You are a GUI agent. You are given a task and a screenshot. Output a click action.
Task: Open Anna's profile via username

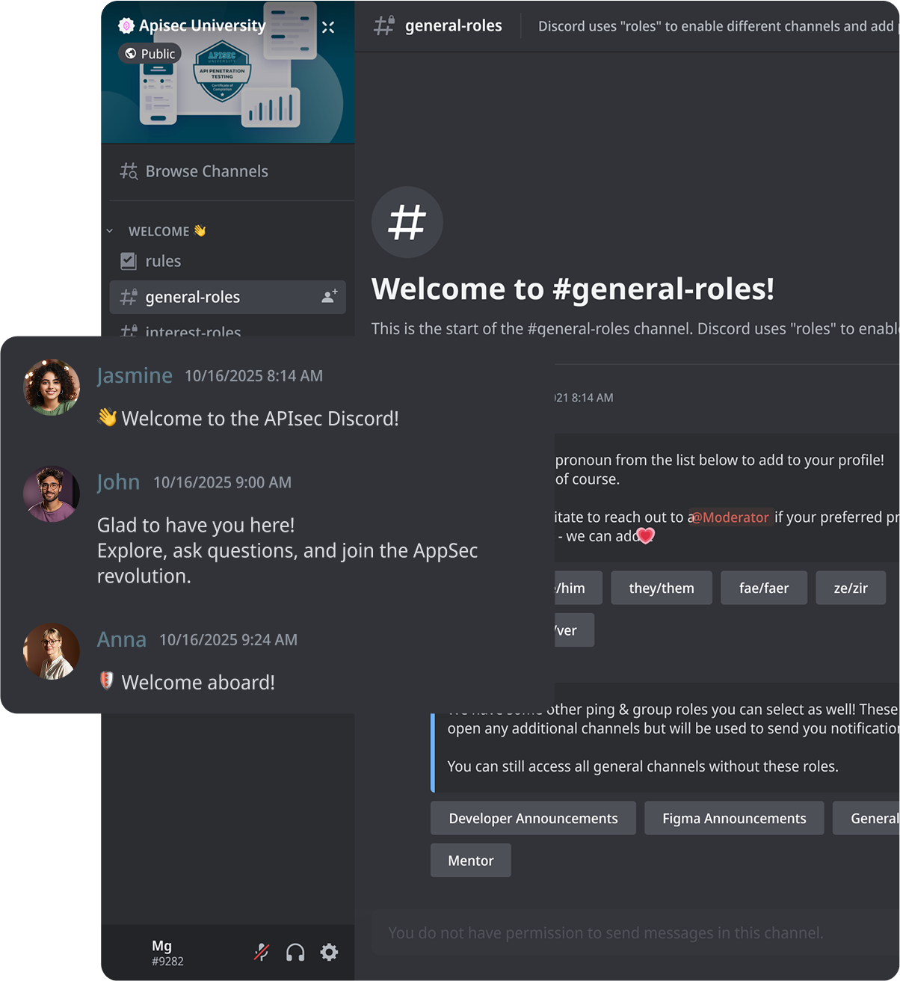[122, 639]
